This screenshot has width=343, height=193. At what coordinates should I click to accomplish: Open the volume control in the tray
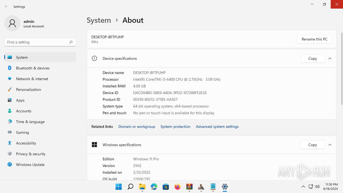(x=317, y=187)
